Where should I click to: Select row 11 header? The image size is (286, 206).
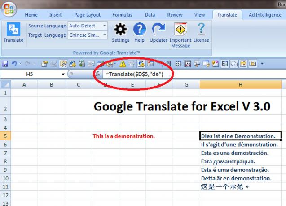[x=5, y=187]
